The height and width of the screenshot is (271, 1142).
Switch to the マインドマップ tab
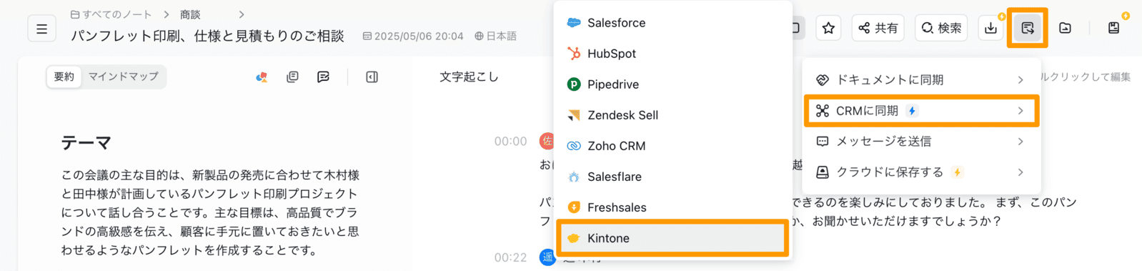click(124, 77)
